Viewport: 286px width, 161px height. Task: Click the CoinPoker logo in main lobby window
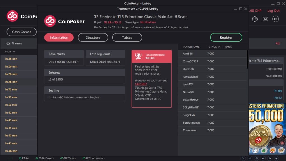tap(22, 16)
